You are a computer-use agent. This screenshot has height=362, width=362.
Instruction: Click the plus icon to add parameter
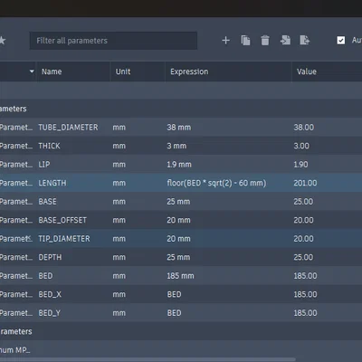(x=225, y=41)
